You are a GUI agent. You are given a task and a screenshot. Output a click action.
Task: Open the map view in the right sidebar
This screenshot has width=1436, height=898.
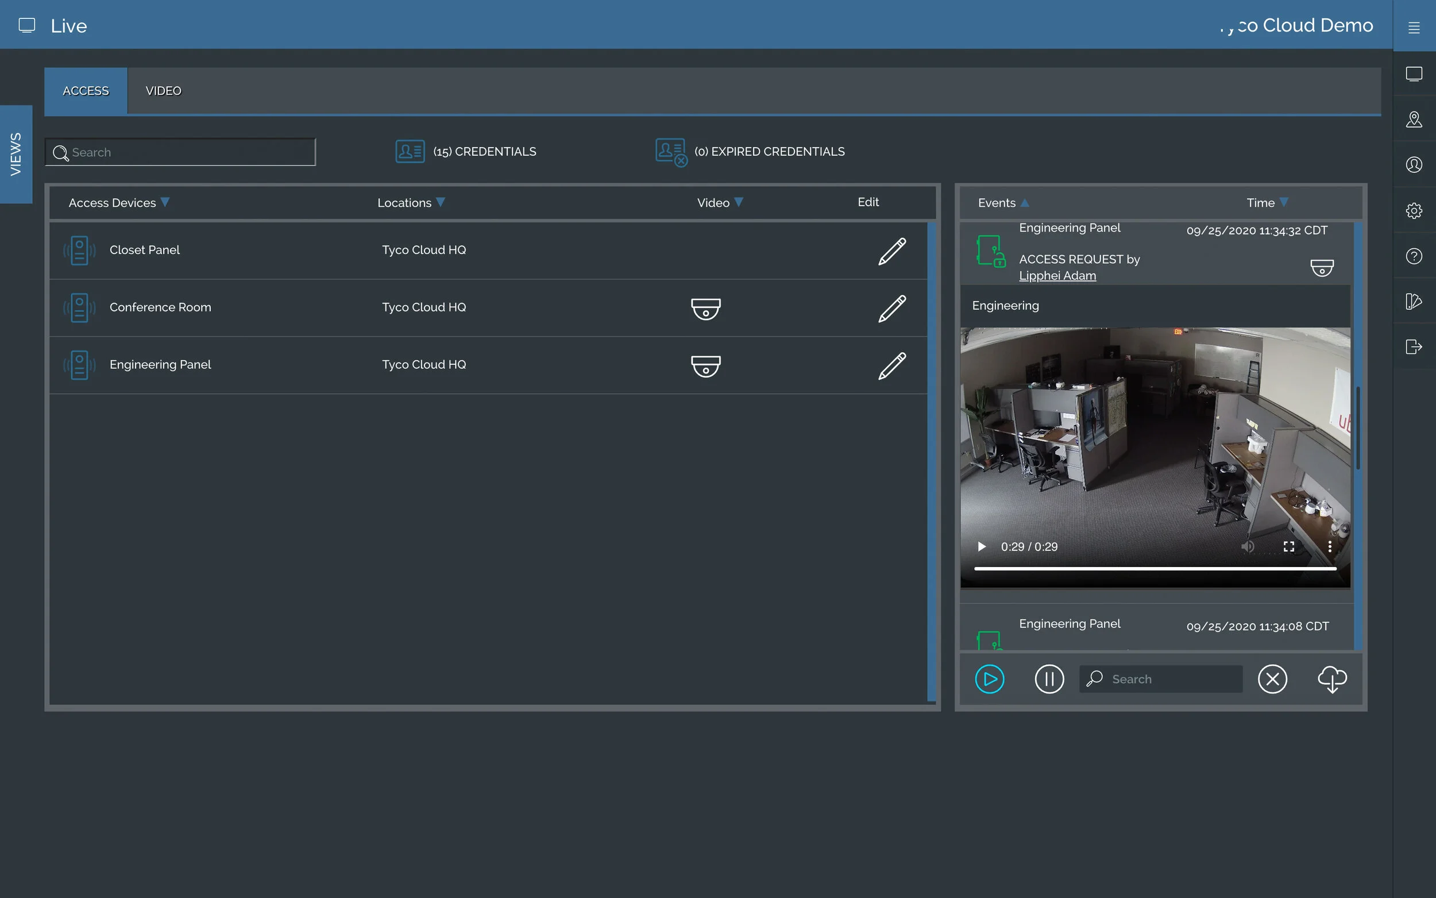click(x=1415, y=120)
